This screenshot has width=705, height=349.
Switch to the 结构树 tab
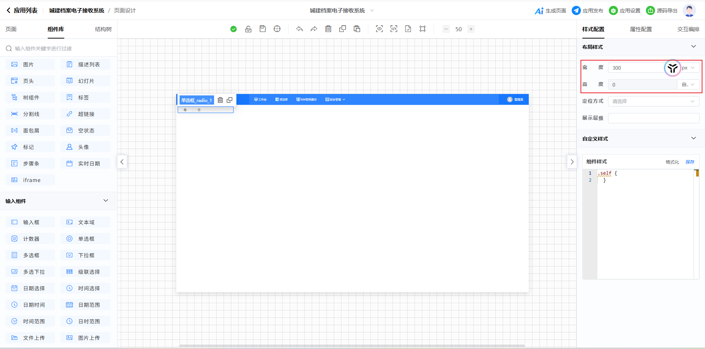[103, 29]
